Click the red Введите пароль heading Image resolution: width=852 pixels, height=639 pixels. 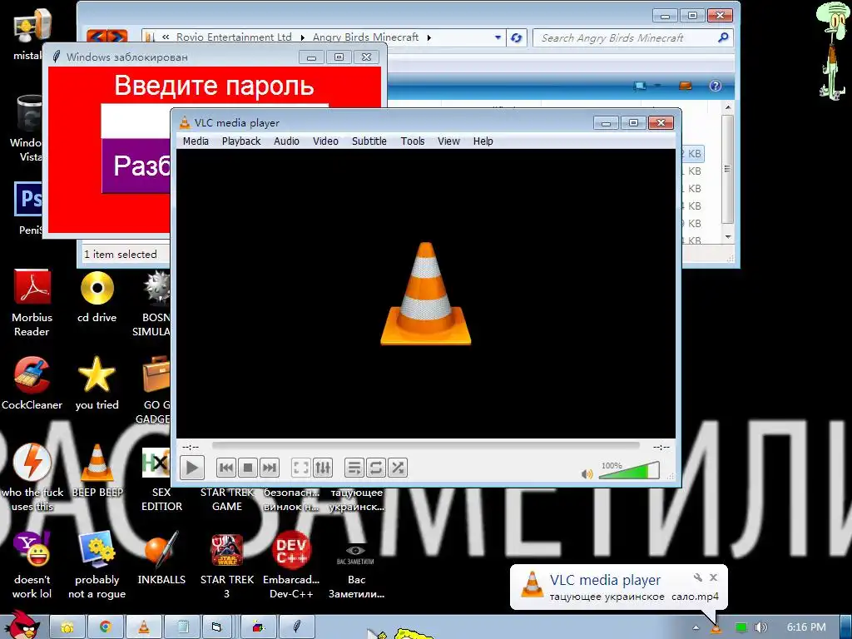[x=214, y=86]
